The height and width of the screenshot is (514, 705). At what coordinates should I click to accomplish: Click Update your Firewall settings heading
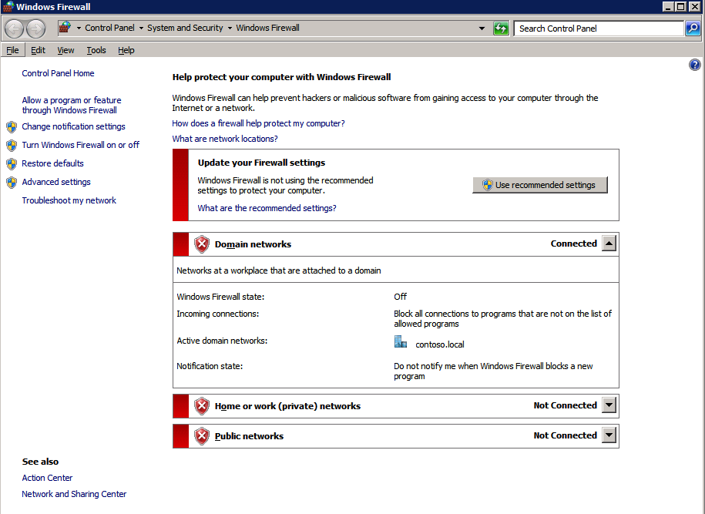(261, 163)
